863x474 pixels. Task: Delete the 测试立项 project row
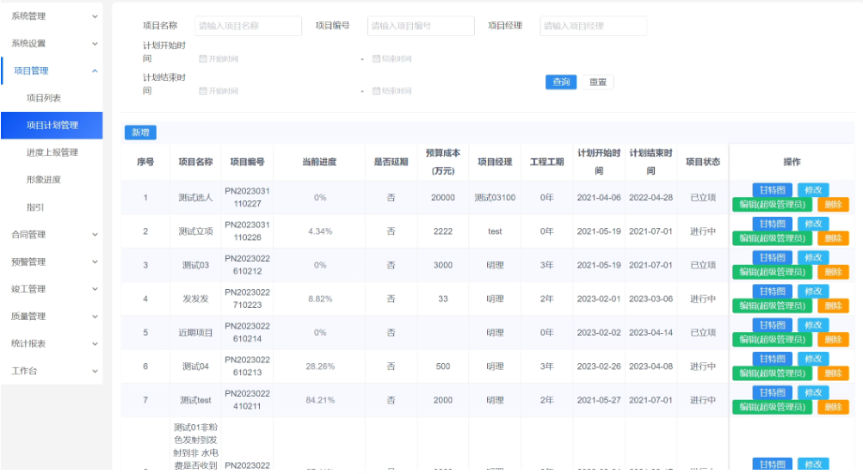(833, 238)
